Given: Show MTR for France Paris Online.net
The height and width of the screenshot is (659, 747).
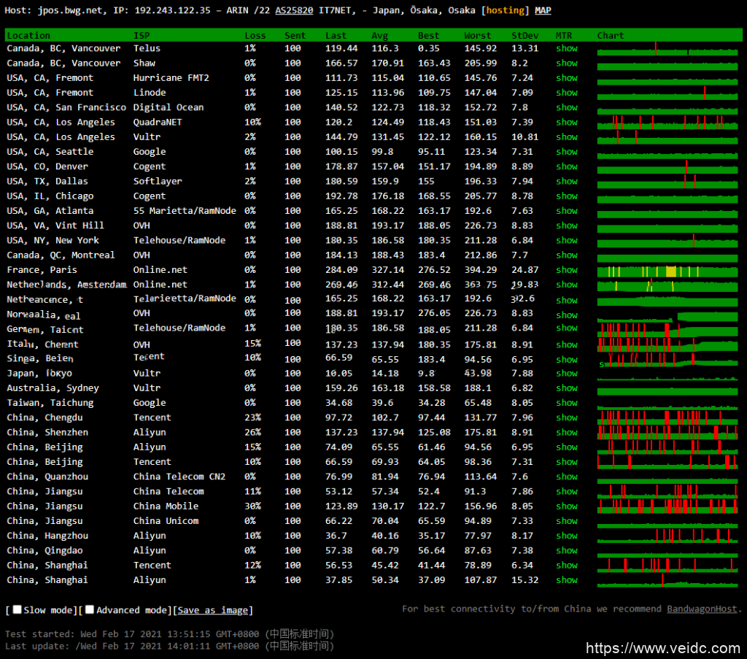Looking at the screenshot, I should tap(566, 270).
